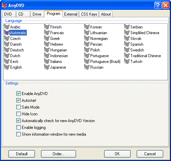
Task: Enable the Safe Mode checkbox
Action: [18, 107]
